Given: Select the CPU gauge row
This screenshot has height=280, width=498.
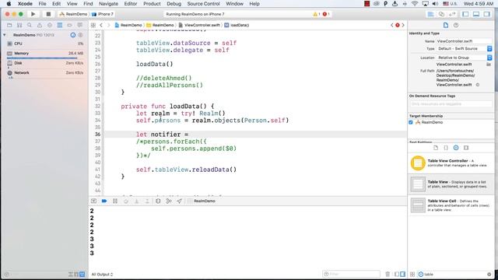Looking at the screenshot, I should 45,44.
